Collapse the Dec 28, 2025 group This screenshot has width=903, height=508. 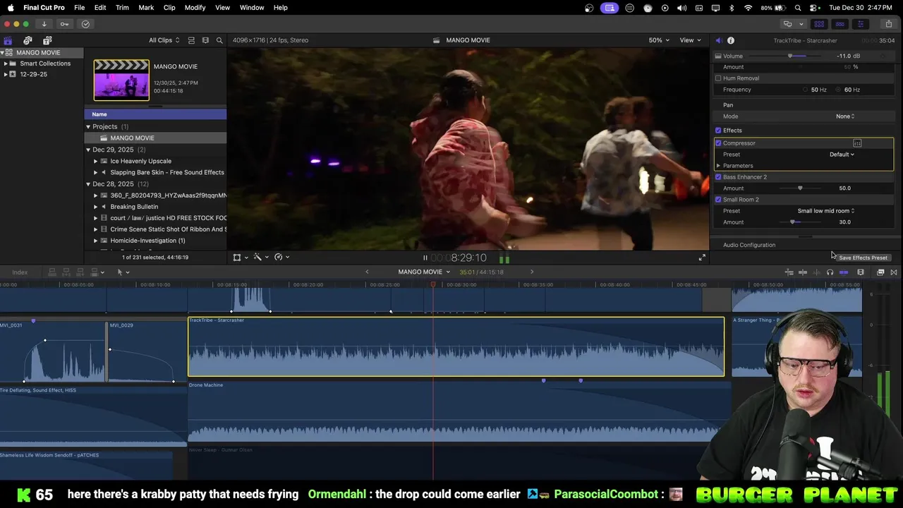coord(88,184)
